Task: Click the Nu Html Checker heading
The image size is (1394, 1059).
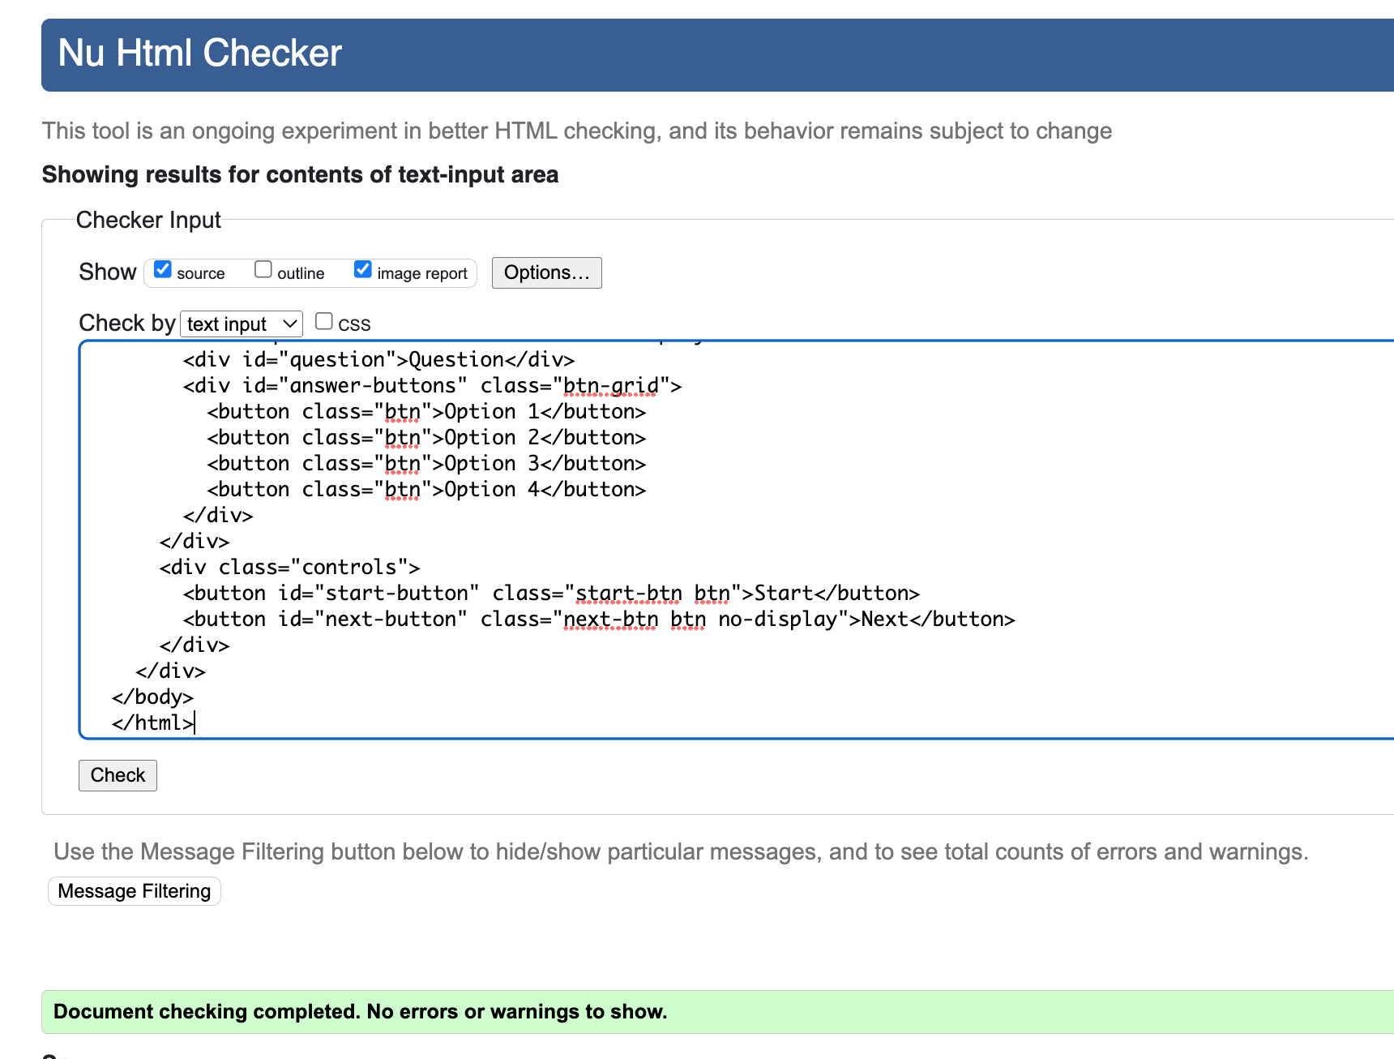Action: (x=200, y=54)
